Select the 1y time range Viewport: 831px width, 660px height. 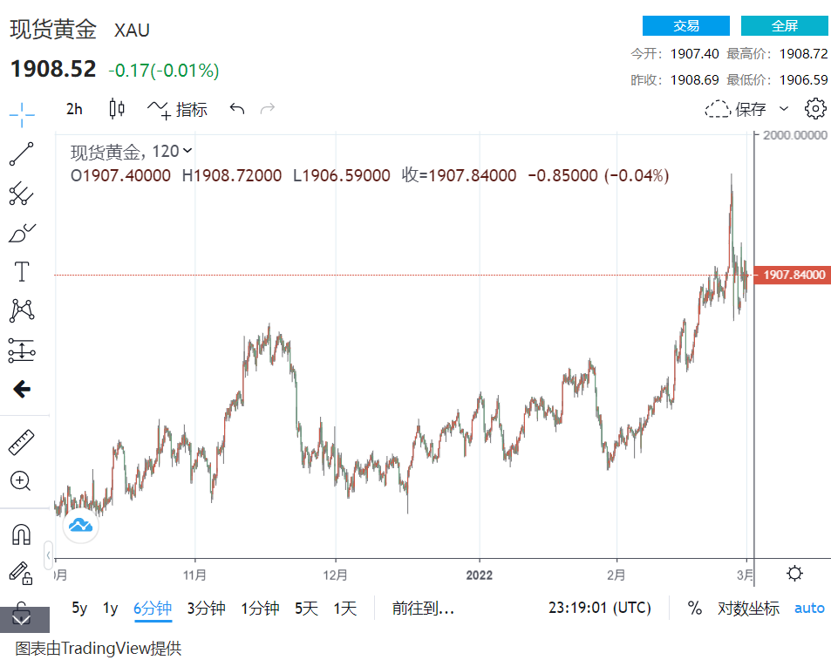point(110,609)
